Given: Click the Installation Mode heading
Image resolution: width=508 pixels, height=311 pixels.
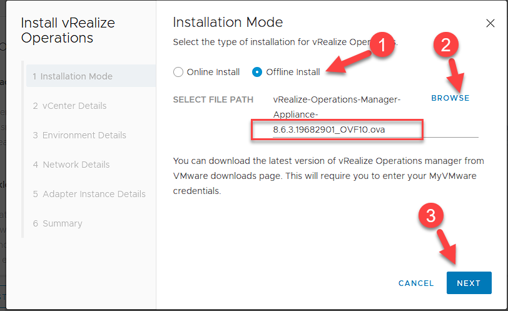Looking at the screenshot, I should [228, 23].
